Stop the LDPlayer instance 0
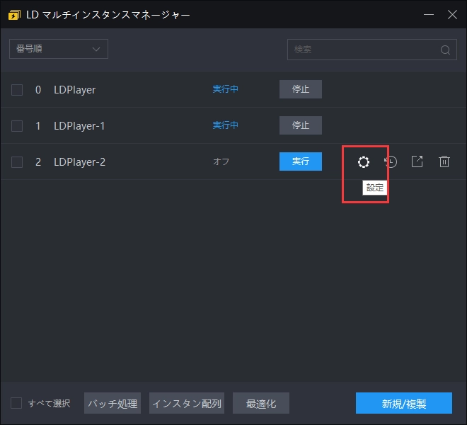 301,89
